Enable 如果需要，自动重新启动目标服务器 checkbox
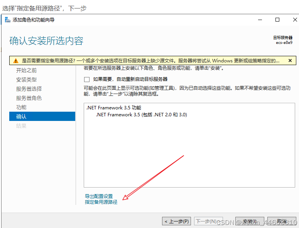 (87, 79)
